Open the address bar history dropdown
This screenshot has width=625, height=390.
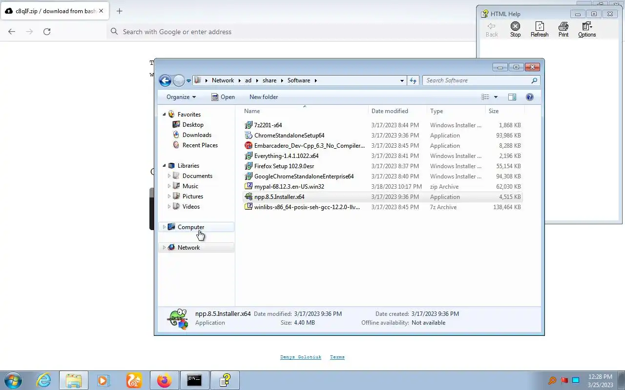tap(402, 80)
